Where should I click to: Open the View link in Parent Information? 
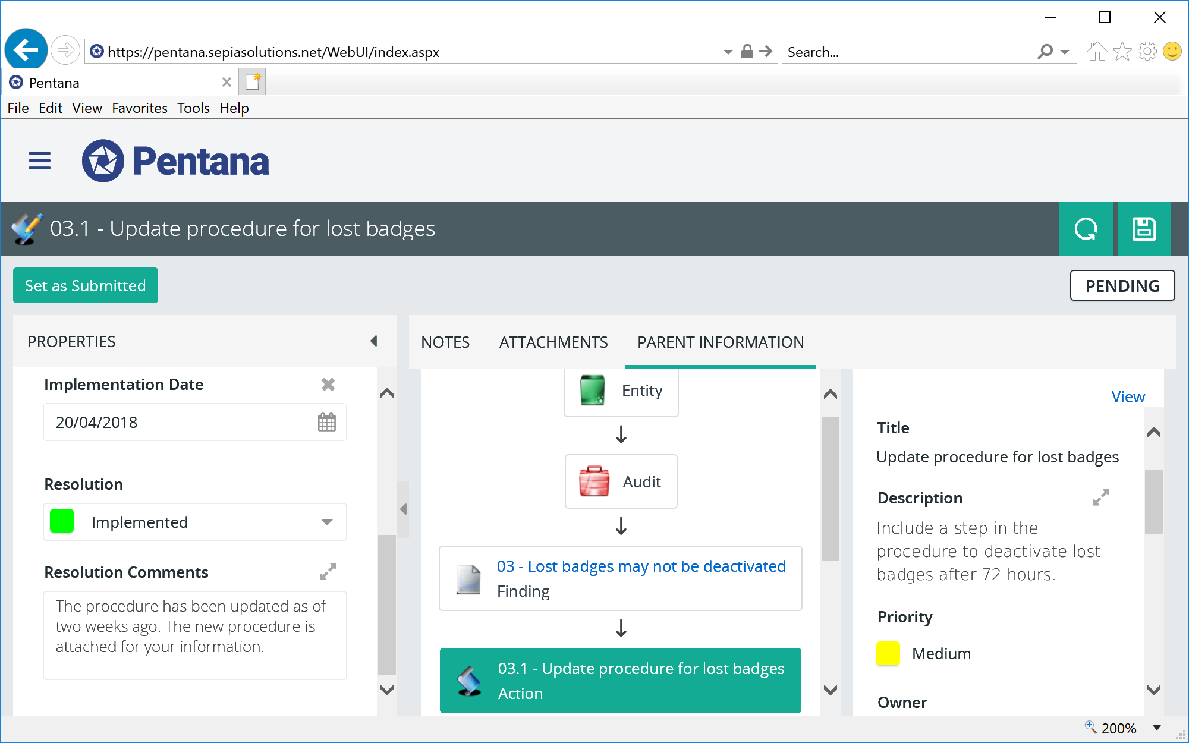(1128, 396)
